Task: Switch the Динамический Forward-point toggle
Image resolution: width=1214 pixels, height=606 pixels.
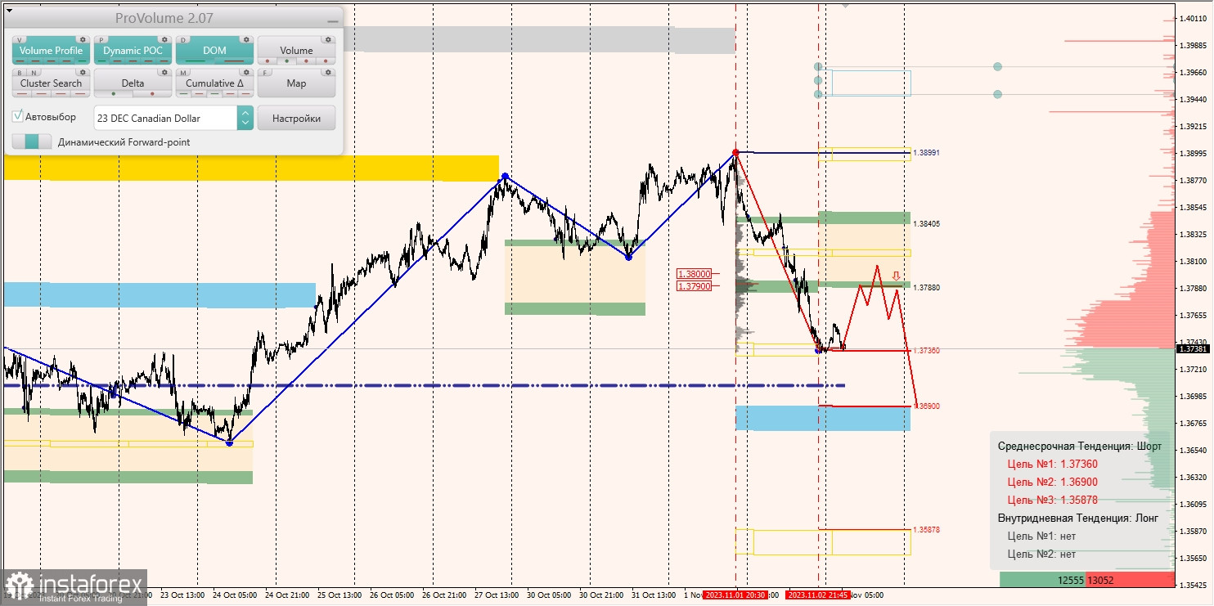Action: tap(32, 141)
